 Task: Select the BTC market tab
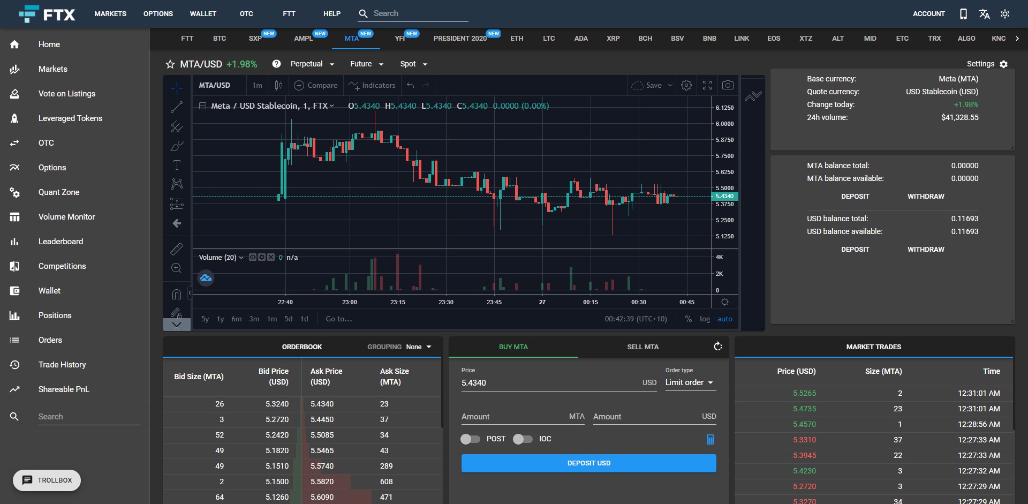coord(220,39)
